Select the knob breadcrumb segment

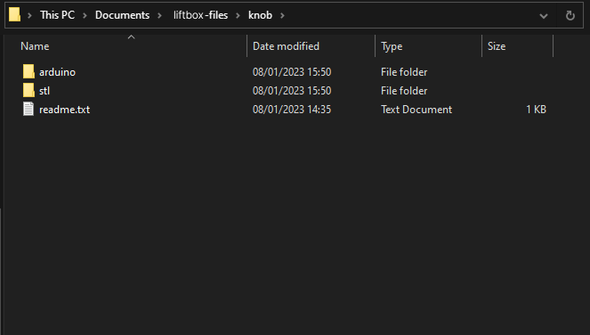coord(260,15)
